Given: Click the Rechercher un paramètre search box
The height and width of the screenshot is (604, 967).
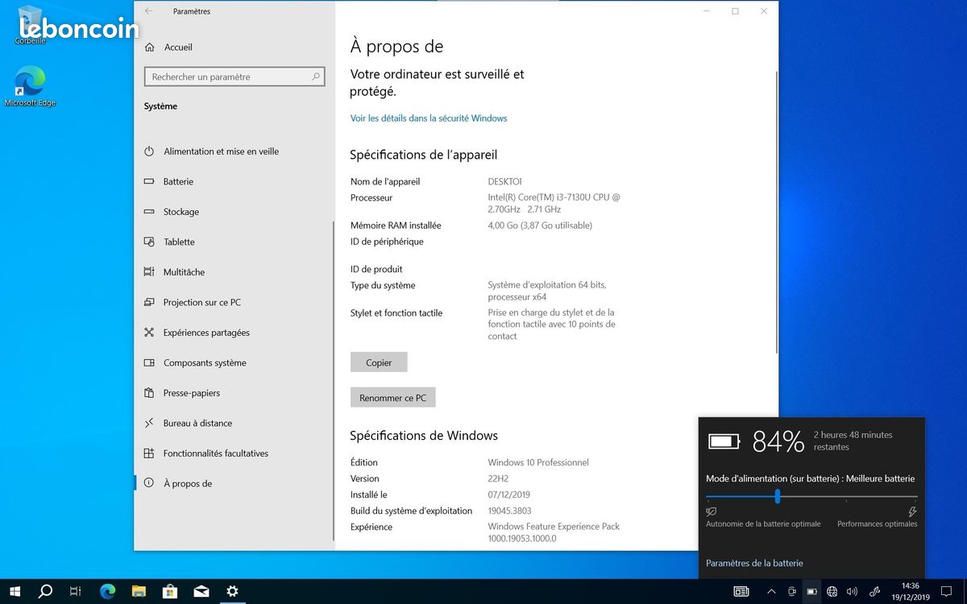Looking at the screenshot, I should click(x=234, y=77).
